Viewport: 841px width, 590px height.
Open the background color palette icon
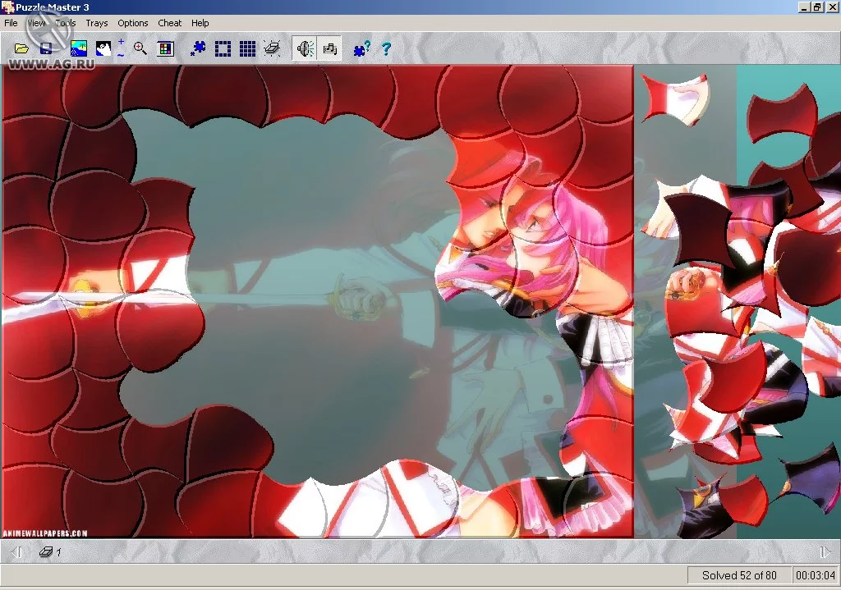point(166,48)
